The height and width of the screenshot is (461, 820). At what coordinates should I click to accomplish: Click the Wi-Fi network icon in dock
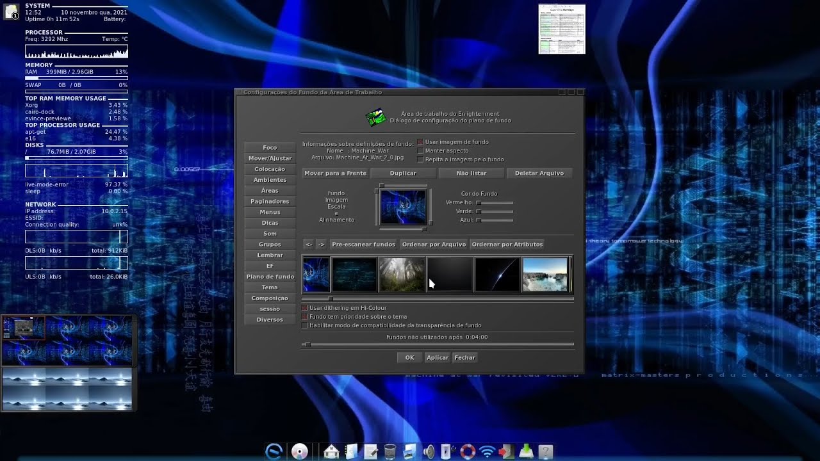tap(488, 451)
